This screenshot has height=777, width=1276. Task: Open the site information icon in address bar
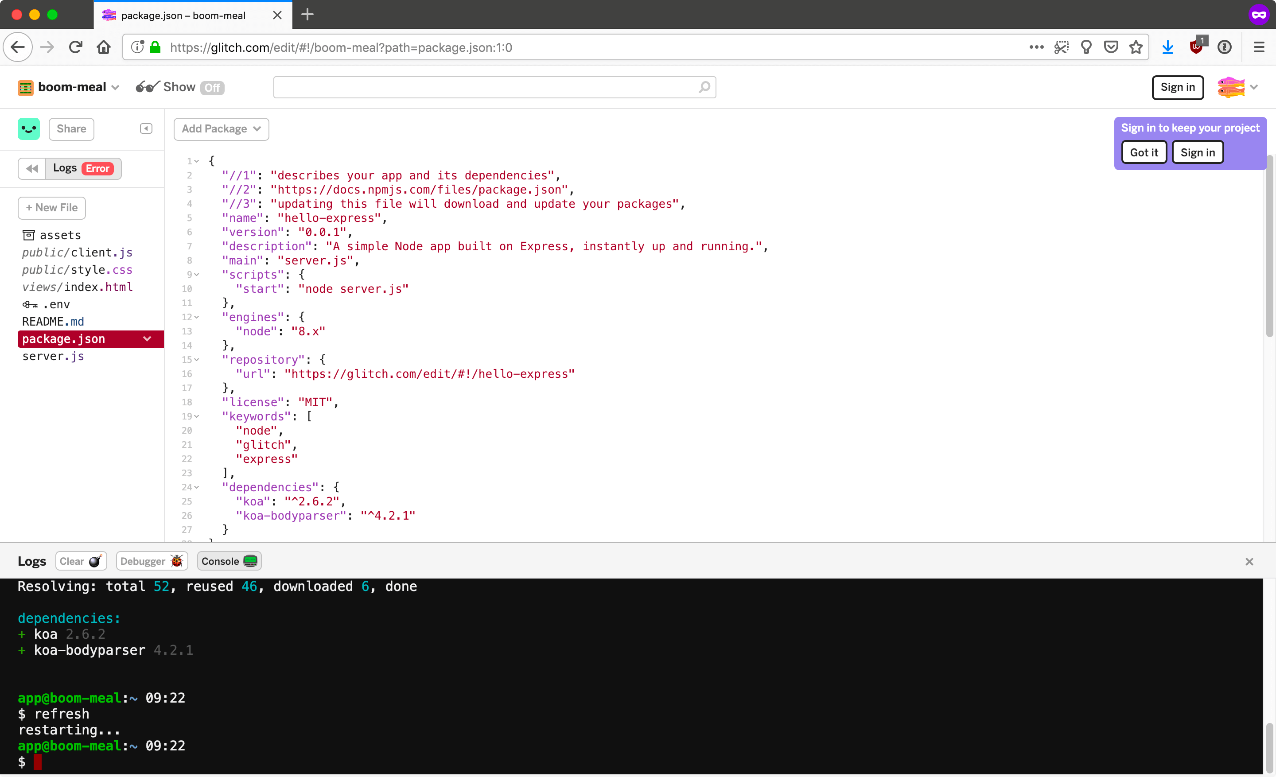coord(137,47)
